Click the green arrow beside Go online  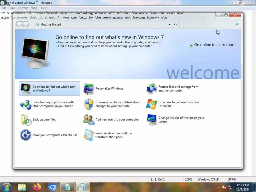pos(191,45)
